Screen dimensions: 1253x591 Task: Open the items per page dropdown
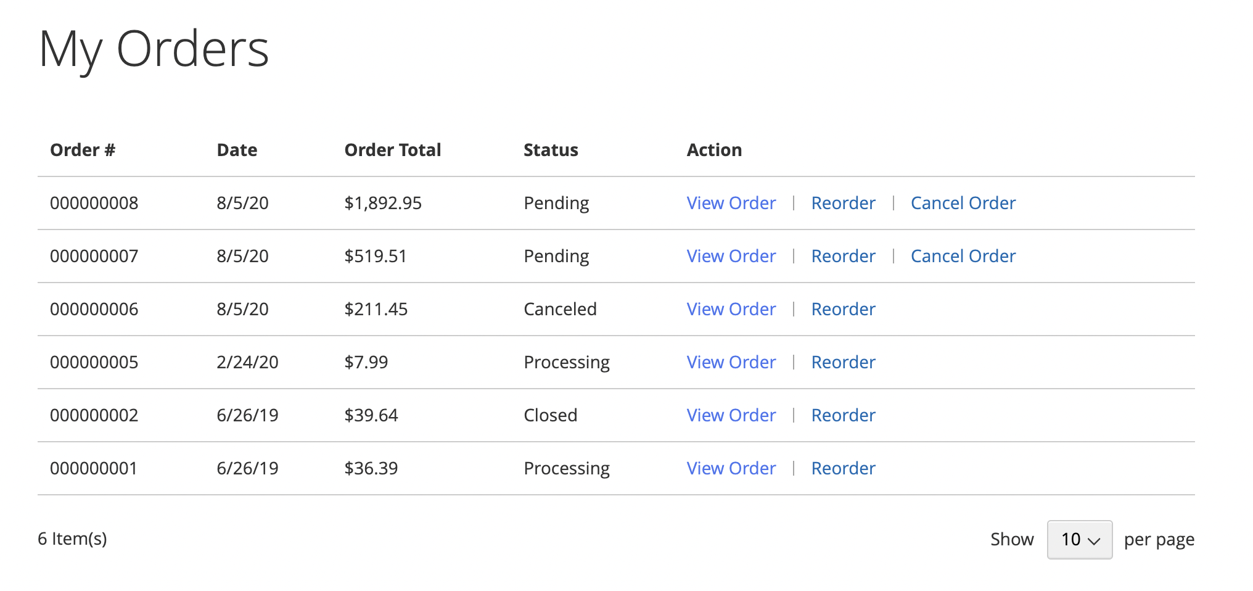[1079, 540]
